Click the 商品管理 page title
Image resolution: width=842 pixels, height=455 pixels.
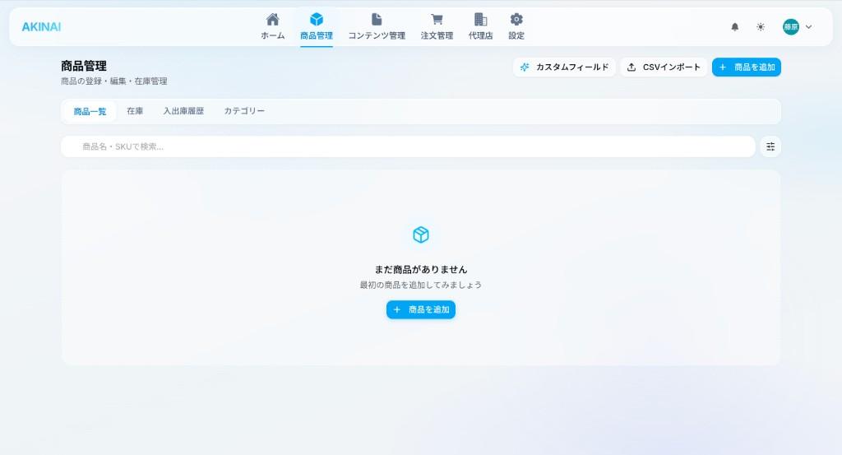[84, 66]
